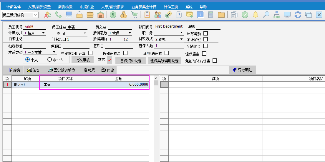
Task: Open the 薪资核发 menu
Action: 65,7
